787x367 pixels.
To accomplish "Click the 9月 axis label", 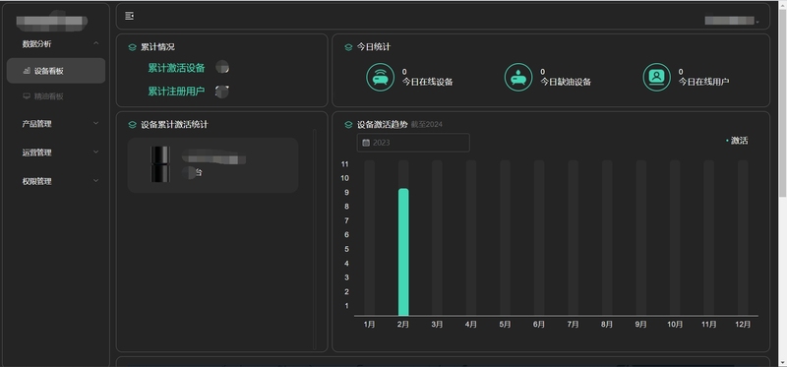I will [x=641, y=325].
